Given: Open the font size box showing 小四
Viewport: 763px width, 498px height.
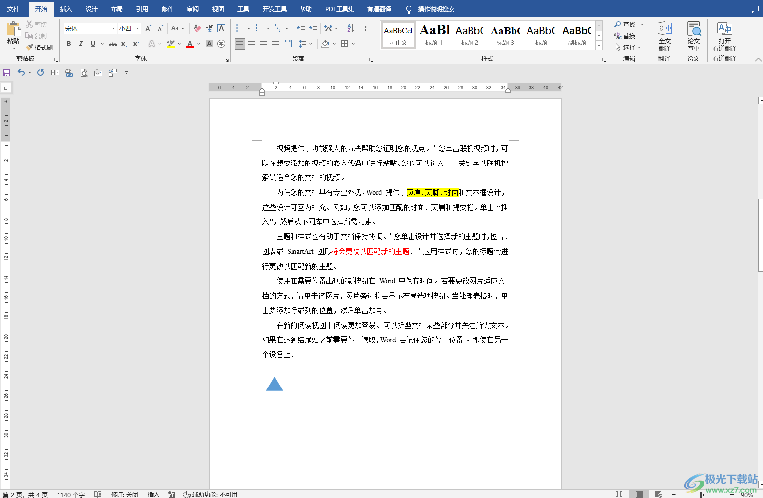Looking at the screenshot, I should coord(129,28).
